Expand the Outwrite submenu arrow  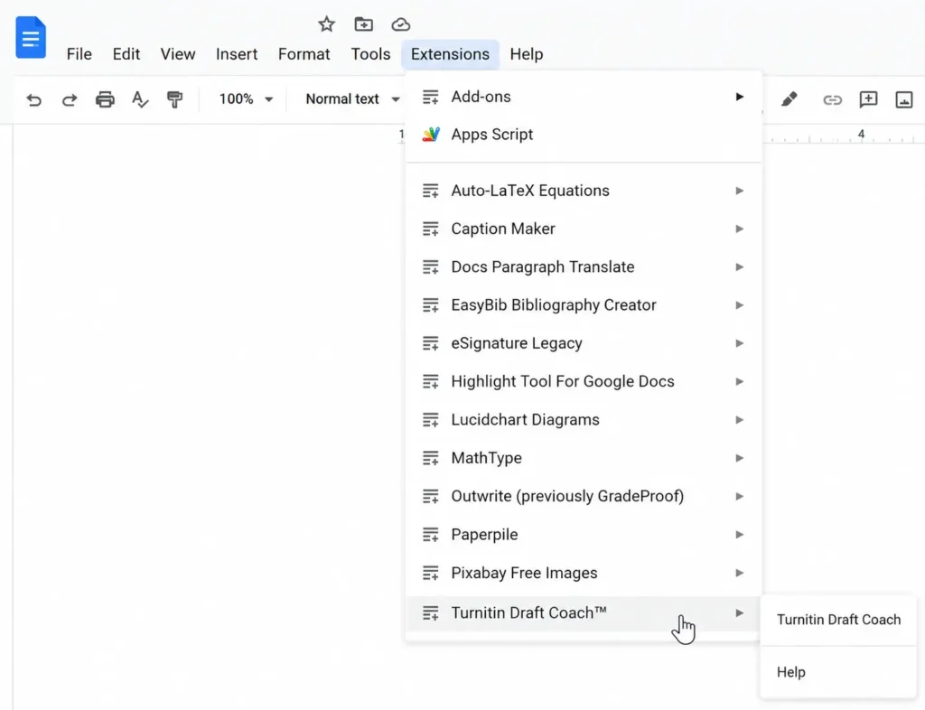pos(739,497)
